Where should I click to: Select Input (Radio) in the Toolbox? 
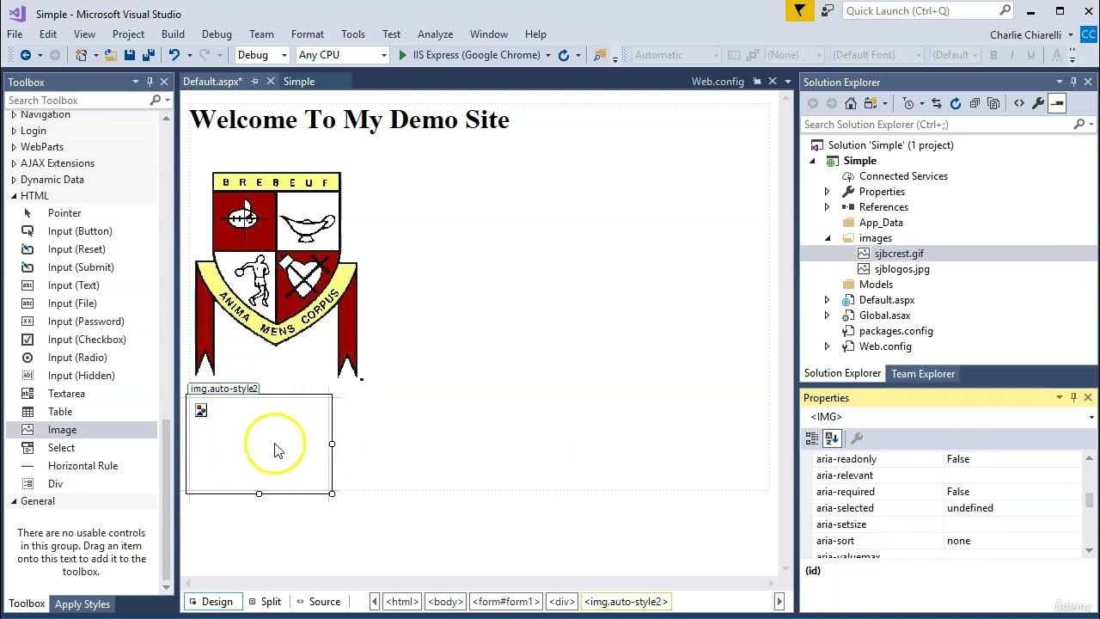(x=77, y=358)
